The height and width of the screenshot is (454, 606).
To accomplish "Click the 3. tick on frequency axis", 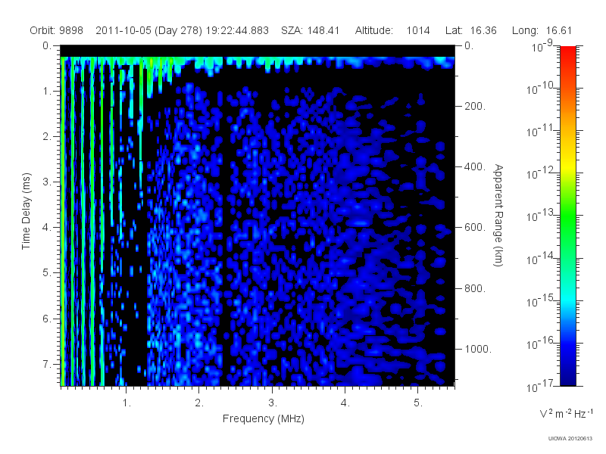I will click(x=273, y=403).
